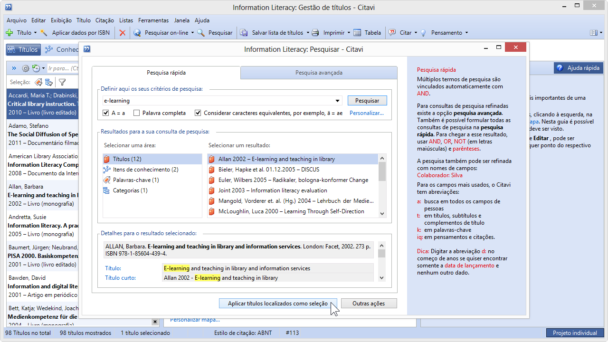608x342 pixels.
Task: Open the Ferramentas menu
Action: [153, 20]
